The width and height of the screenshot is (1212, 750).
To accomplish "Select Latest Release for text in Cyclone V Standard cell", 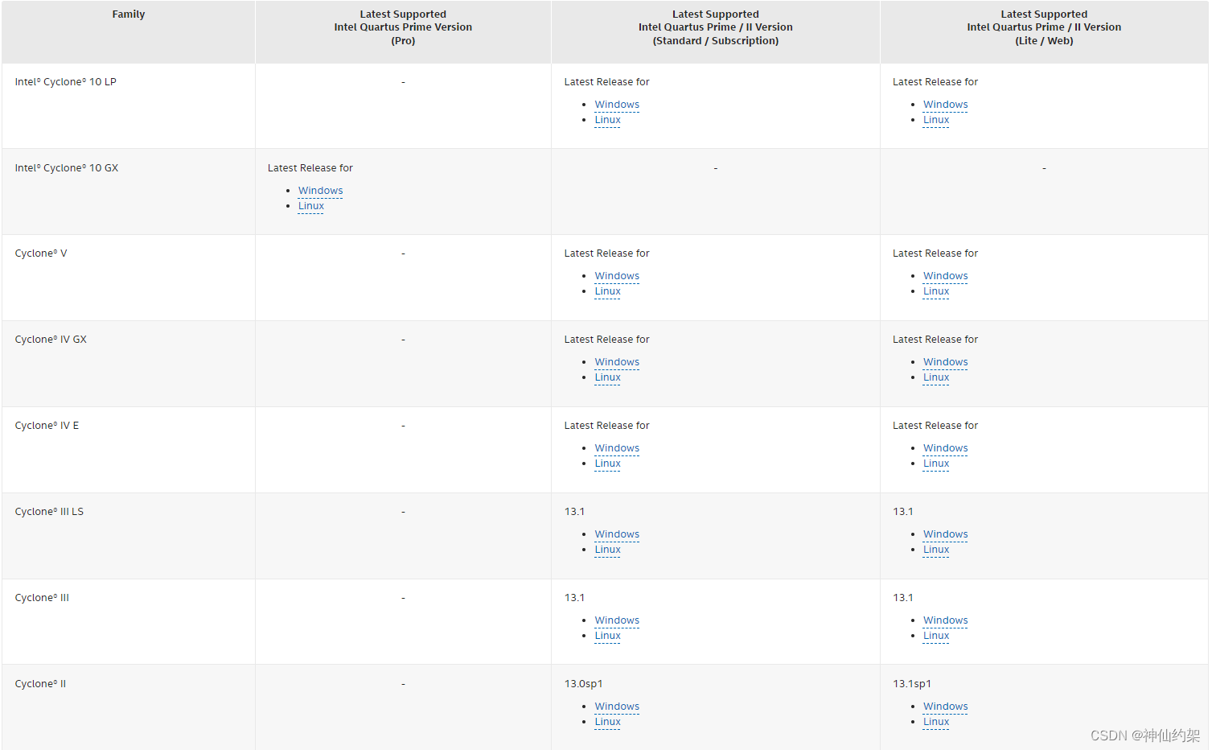I will tap(606, 253).
